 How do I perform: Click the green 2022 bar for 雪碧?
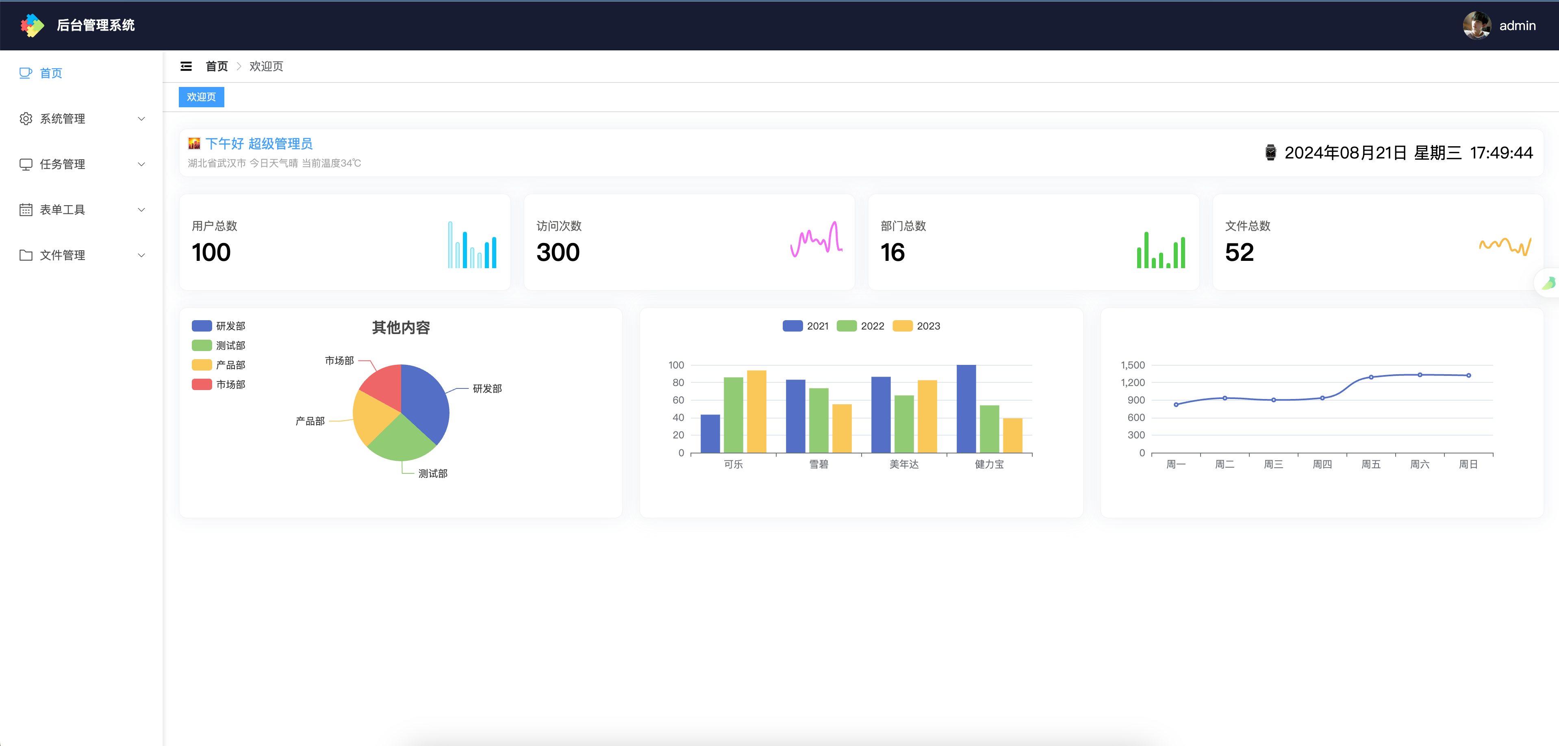click(x=818, y=421)
